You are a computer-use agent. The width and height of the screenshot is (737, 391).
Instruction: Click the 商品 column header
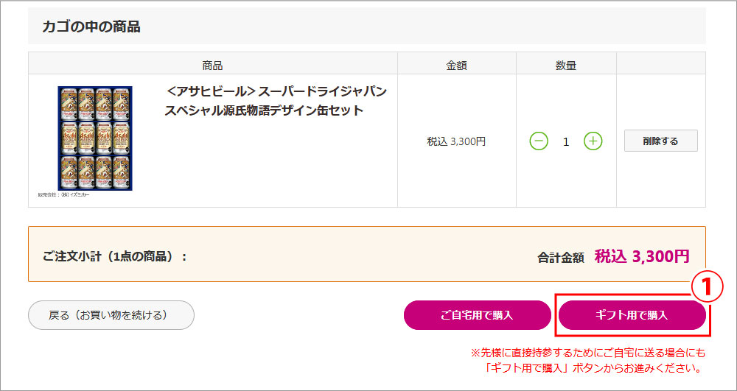[212, 65]
